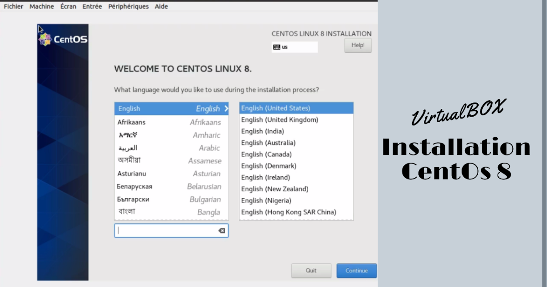Click the keyboard layout 'us' indicator
Screen dimensions: 547x287
pyautogui.click(x=294, y=46)
